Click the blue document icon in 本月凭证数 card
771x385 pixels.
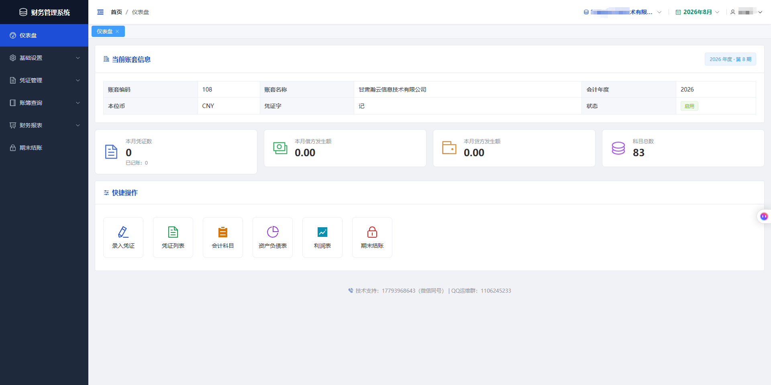[x=111, y=152]
